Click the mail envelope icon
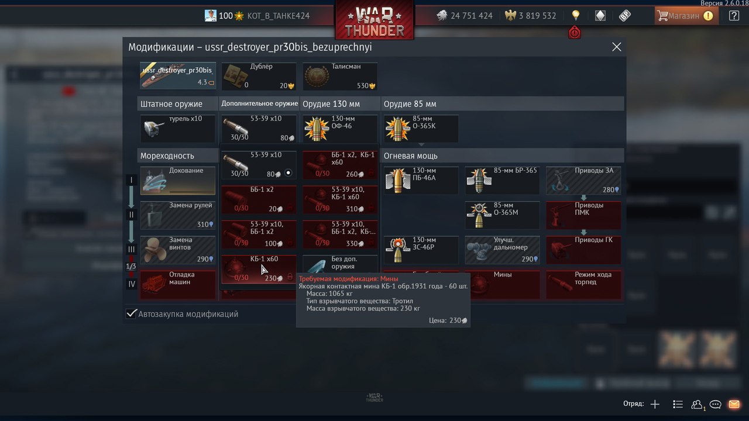 [x=734, y=404]
